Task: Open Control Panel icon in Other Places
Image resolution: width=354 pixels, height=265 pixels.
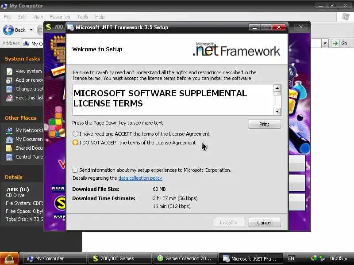Action: (x=9, y=157)
